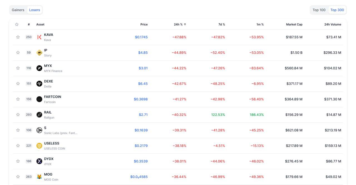Click the MOG Coin logo icon
Image resolution: width=356 pixels, height=185 pixels.
pos(39,177)
